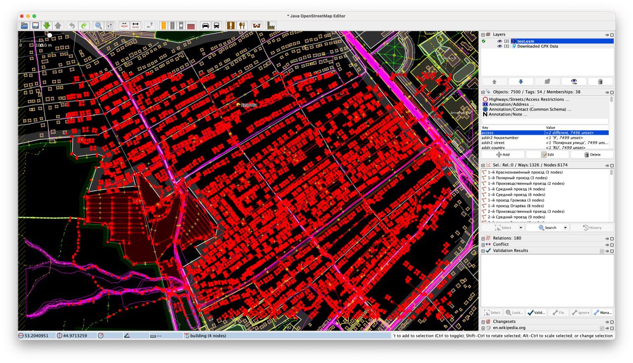Screen dimensions: 633x363
Task: Collapse the Selection panel
Action: click(483, 165)
